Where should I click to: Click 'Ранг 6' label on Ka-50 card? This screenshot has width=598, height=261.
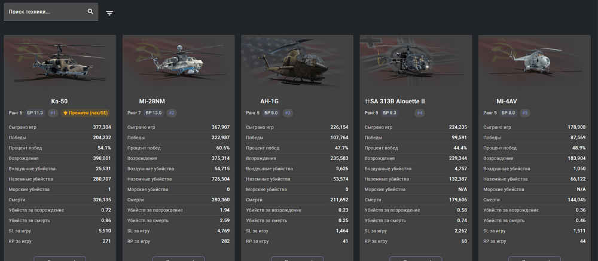(x=16, y=113)
